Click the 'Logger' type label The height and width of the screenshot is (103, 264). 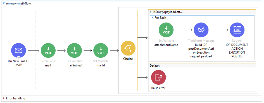pyautogui.click(x=237, y=41)
